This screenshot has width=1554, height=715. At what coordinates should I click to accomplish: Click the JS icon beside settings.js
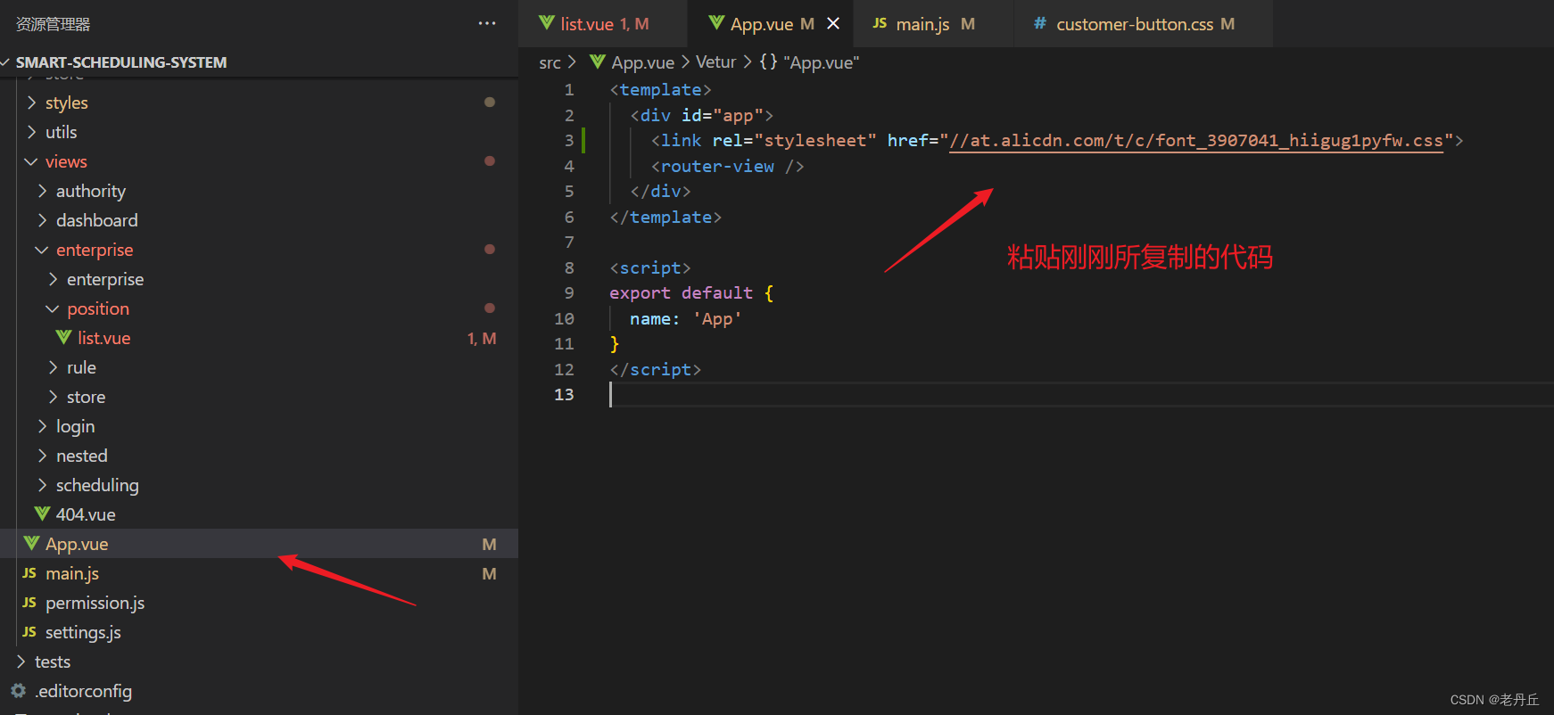coord(29,632)
